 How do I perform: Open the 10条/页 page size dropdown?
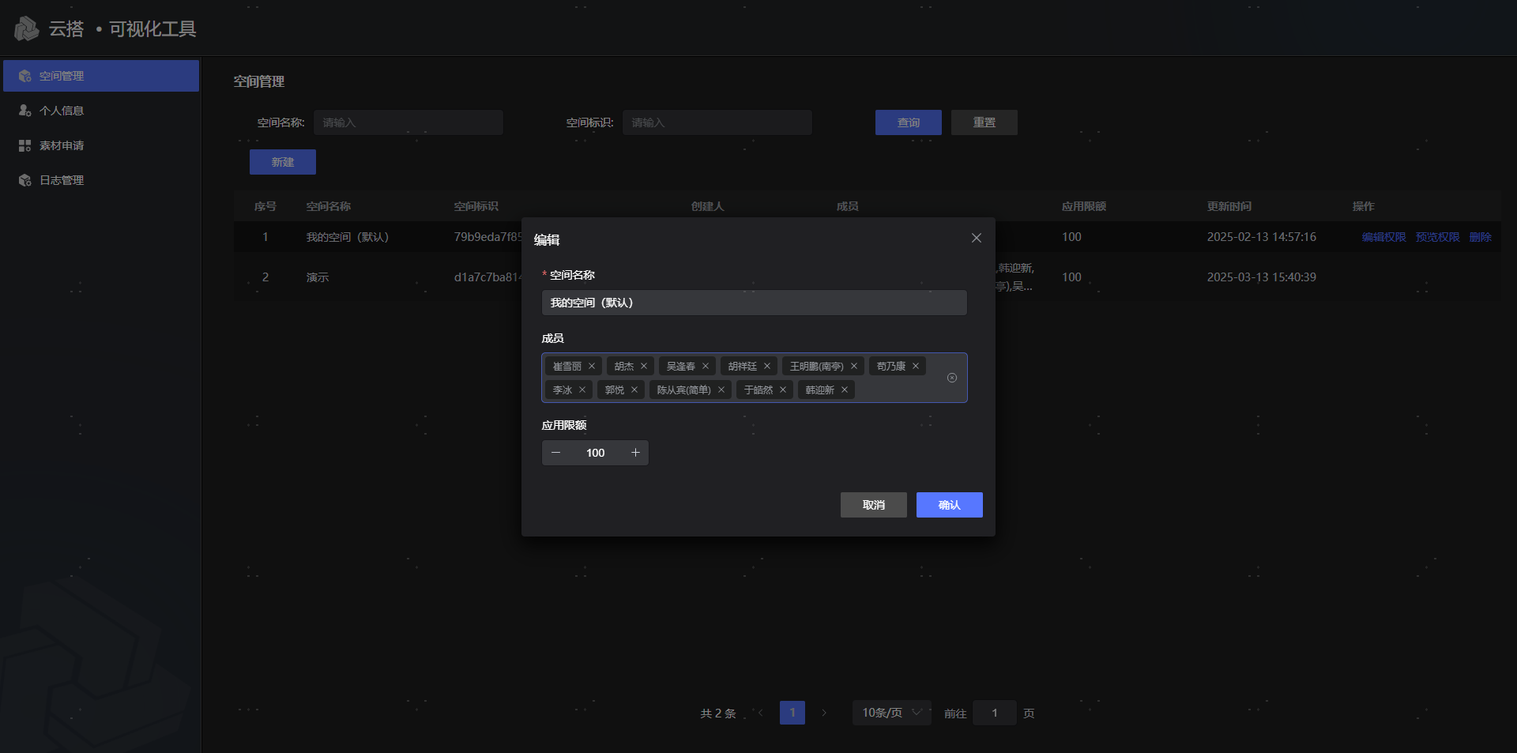point(891,713)
